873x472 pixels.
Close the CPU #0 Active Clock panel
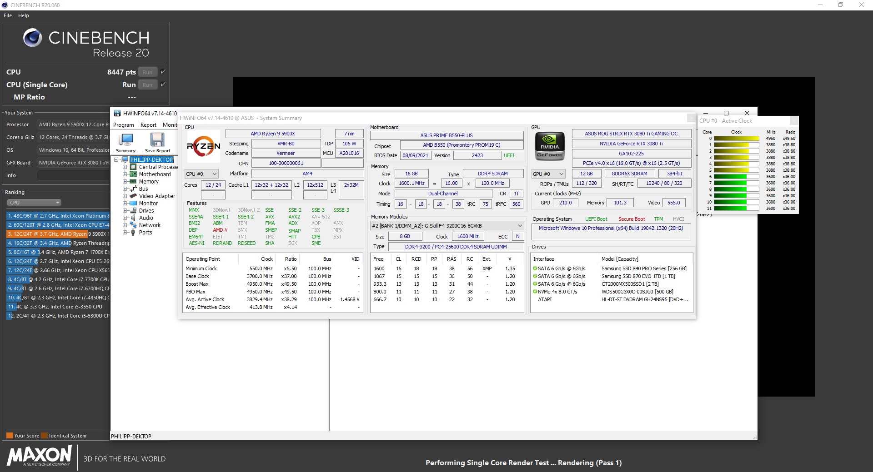coord(794,121)
